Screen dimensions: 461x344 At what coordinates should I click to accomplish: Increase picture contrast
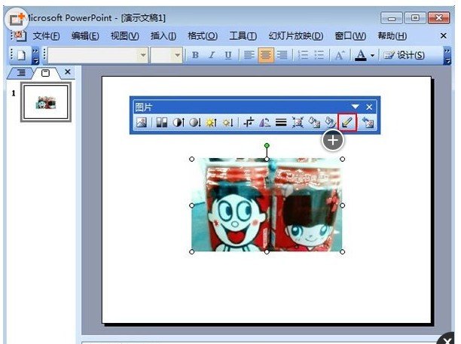[179, 123]
